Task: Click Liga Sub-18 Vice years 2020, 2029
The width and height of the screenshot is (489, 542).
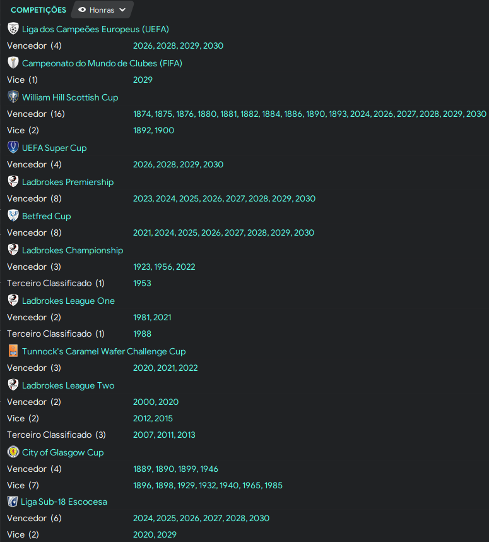Action: tap(155, 535)
